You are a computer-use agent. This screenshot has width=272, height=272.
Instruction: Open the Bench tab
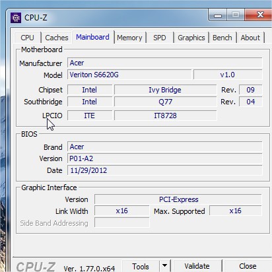pyautogui.click(x=222, y=38)
